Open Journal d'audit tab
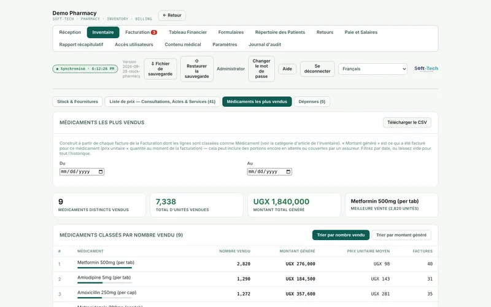This screenshot has width=491, height=307. 265,44
